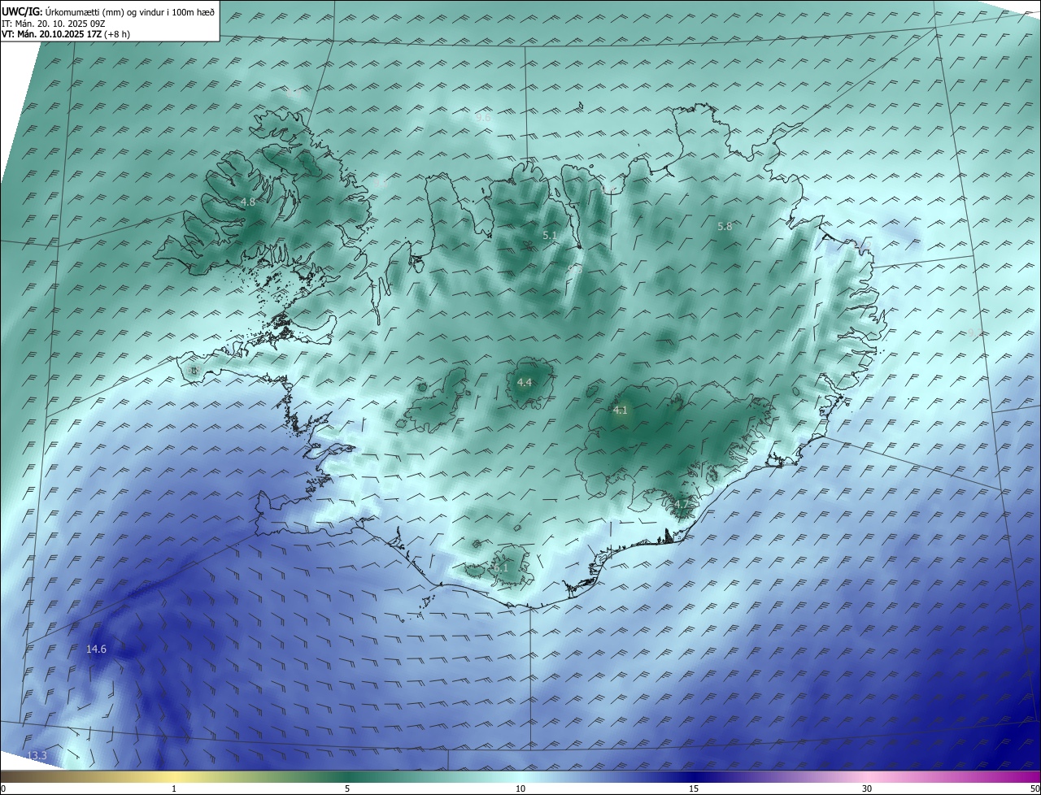Click the 4.1 value label on Vatnajökull

click(x=621, y=411)
